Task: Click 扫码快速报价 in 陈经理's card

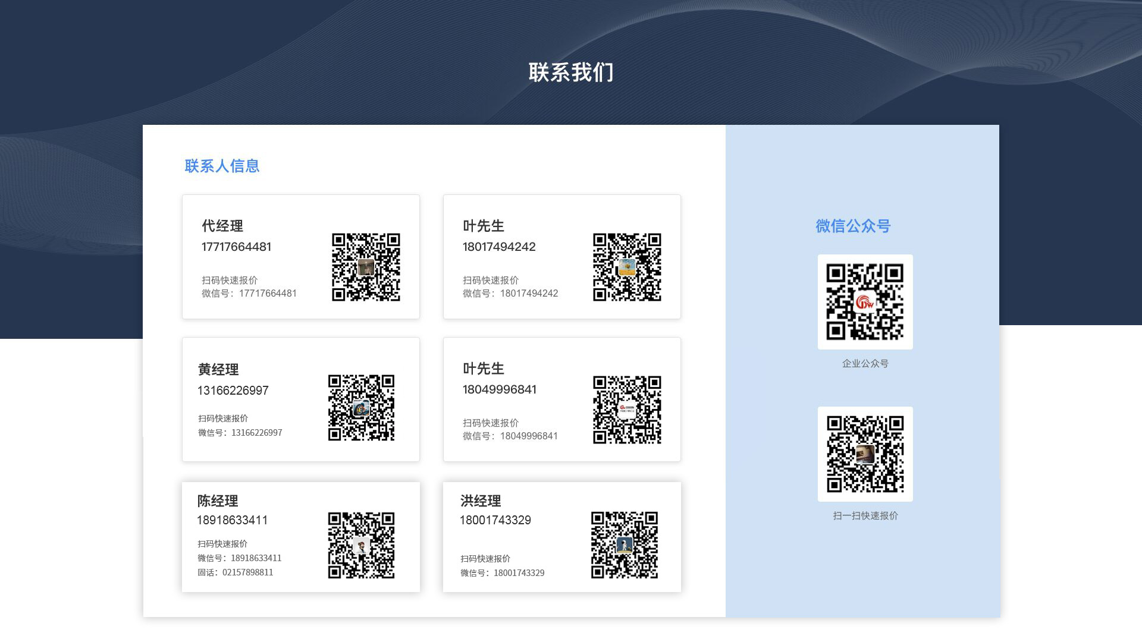Action: coord(222,544)
